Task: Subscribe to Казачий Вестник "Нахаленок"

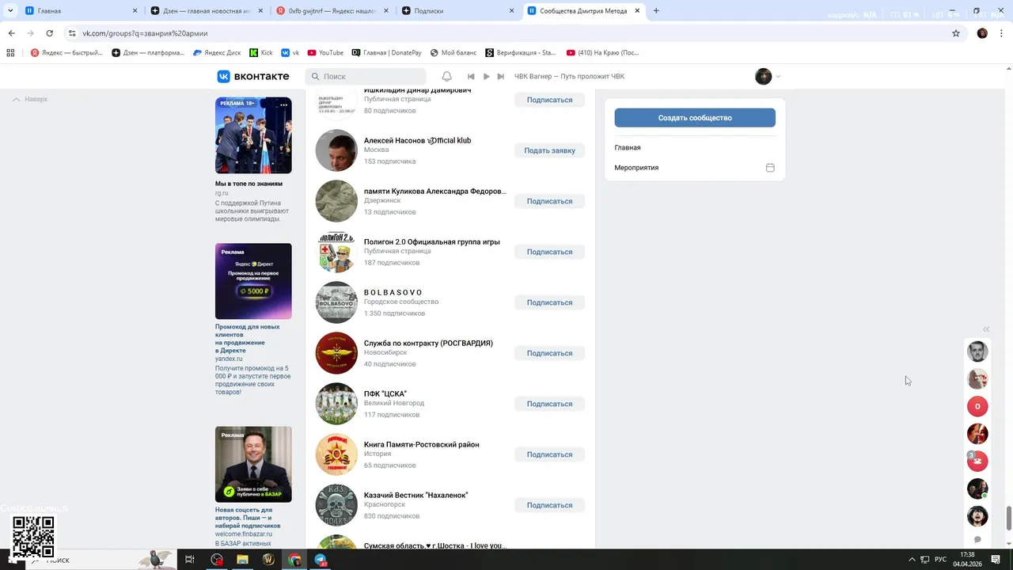Action: [x=549, y=505]
